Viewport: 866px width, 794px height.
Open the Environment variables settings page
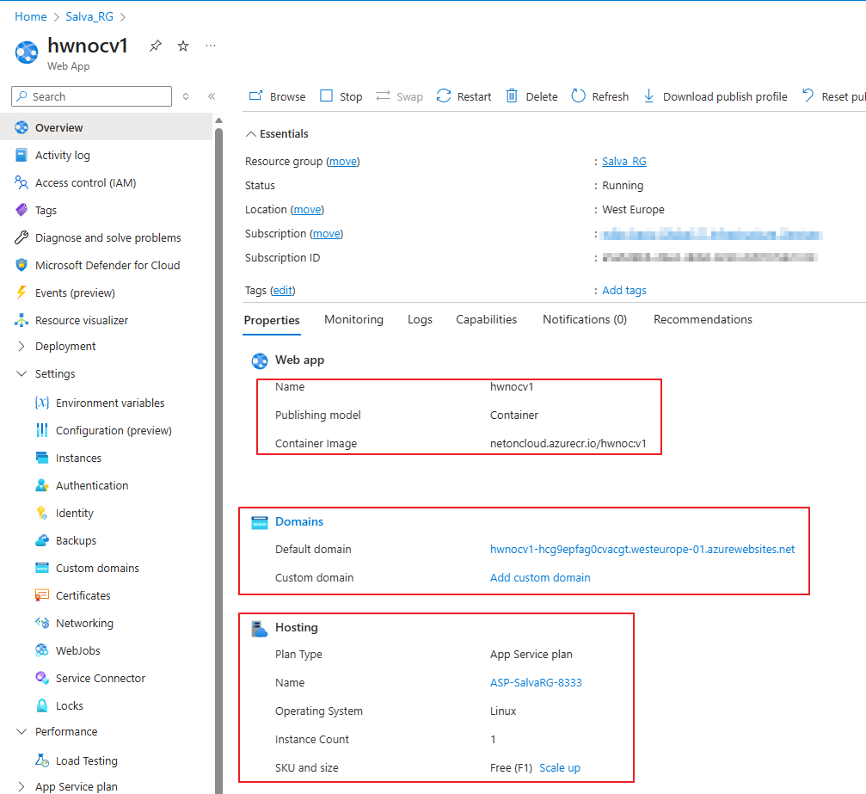click(109, 403)
